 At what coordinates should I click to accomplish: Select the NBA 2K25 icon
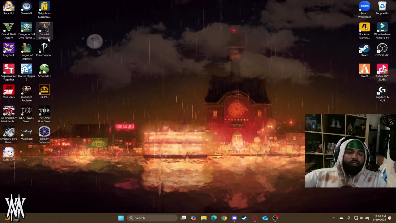tap(9, 92)
